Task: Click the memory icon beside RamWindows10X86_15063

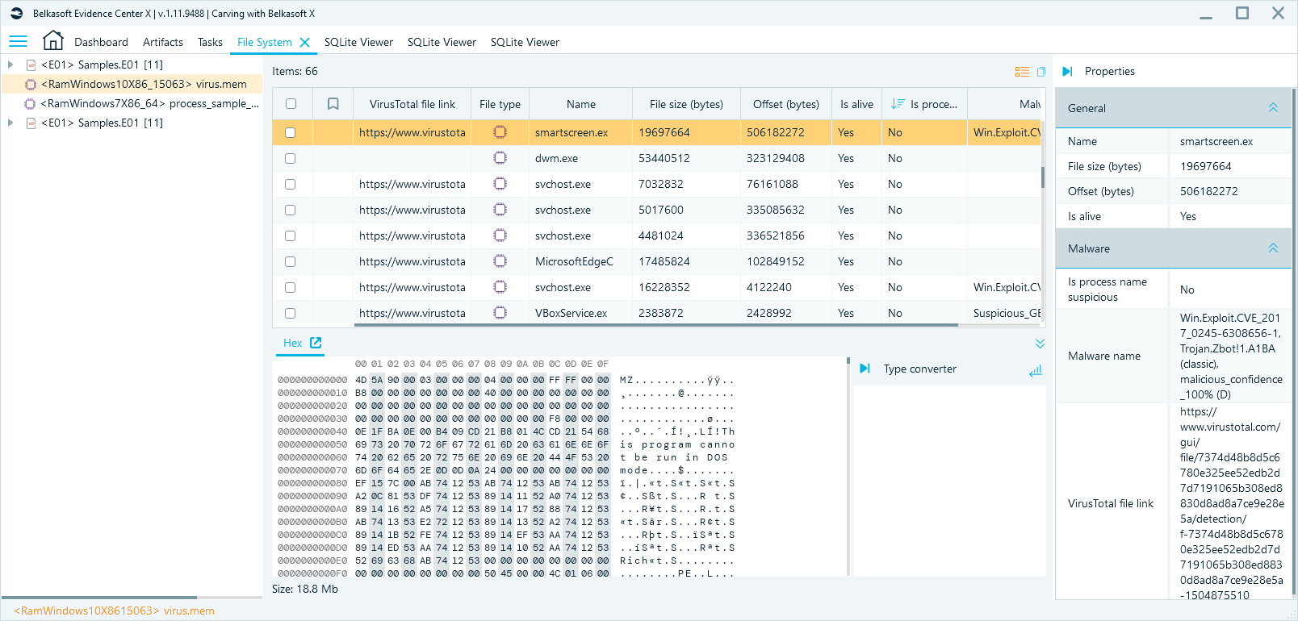Action: point(31,85)
